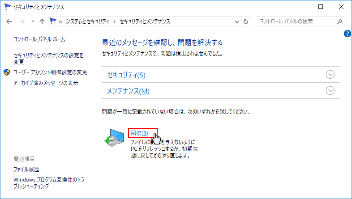Screen dimensions: 352x199
Task: Click the UAC shield icon
Action: click(x=7, y=72)
